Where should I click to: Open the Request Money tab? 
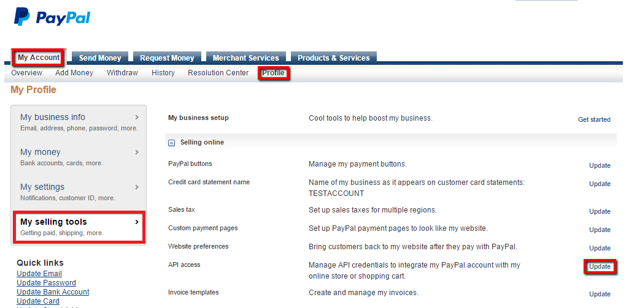(x=167, y=58)
